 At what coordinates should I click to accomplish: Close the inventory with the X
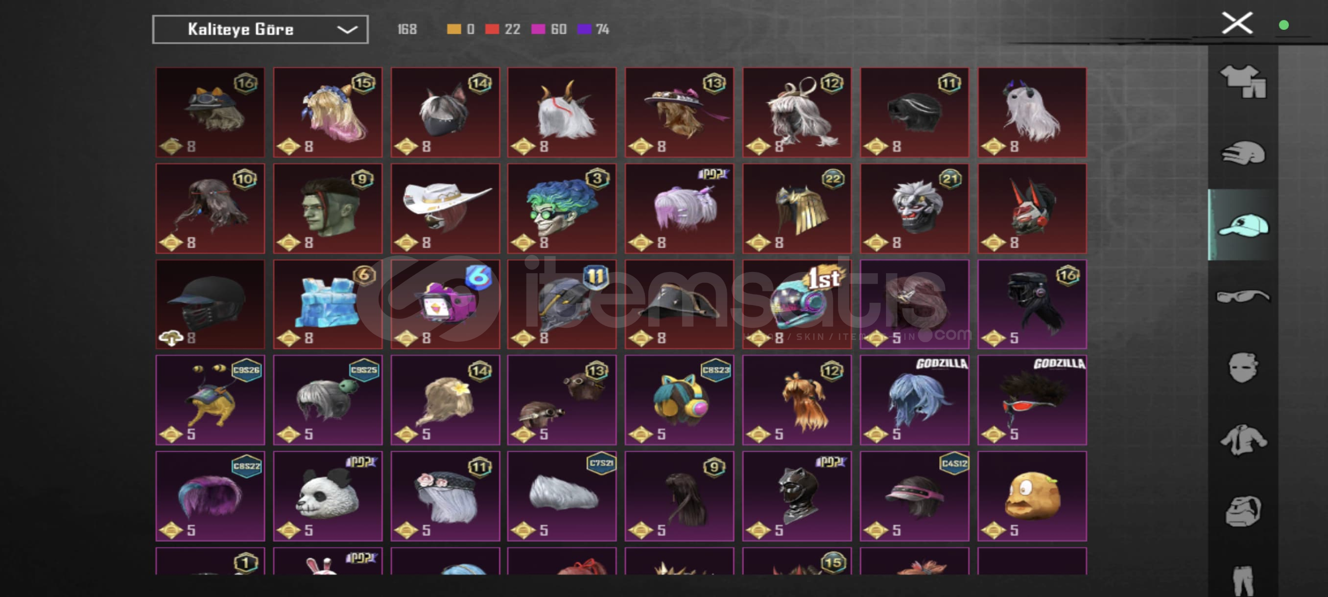[x=1237, y=23]
